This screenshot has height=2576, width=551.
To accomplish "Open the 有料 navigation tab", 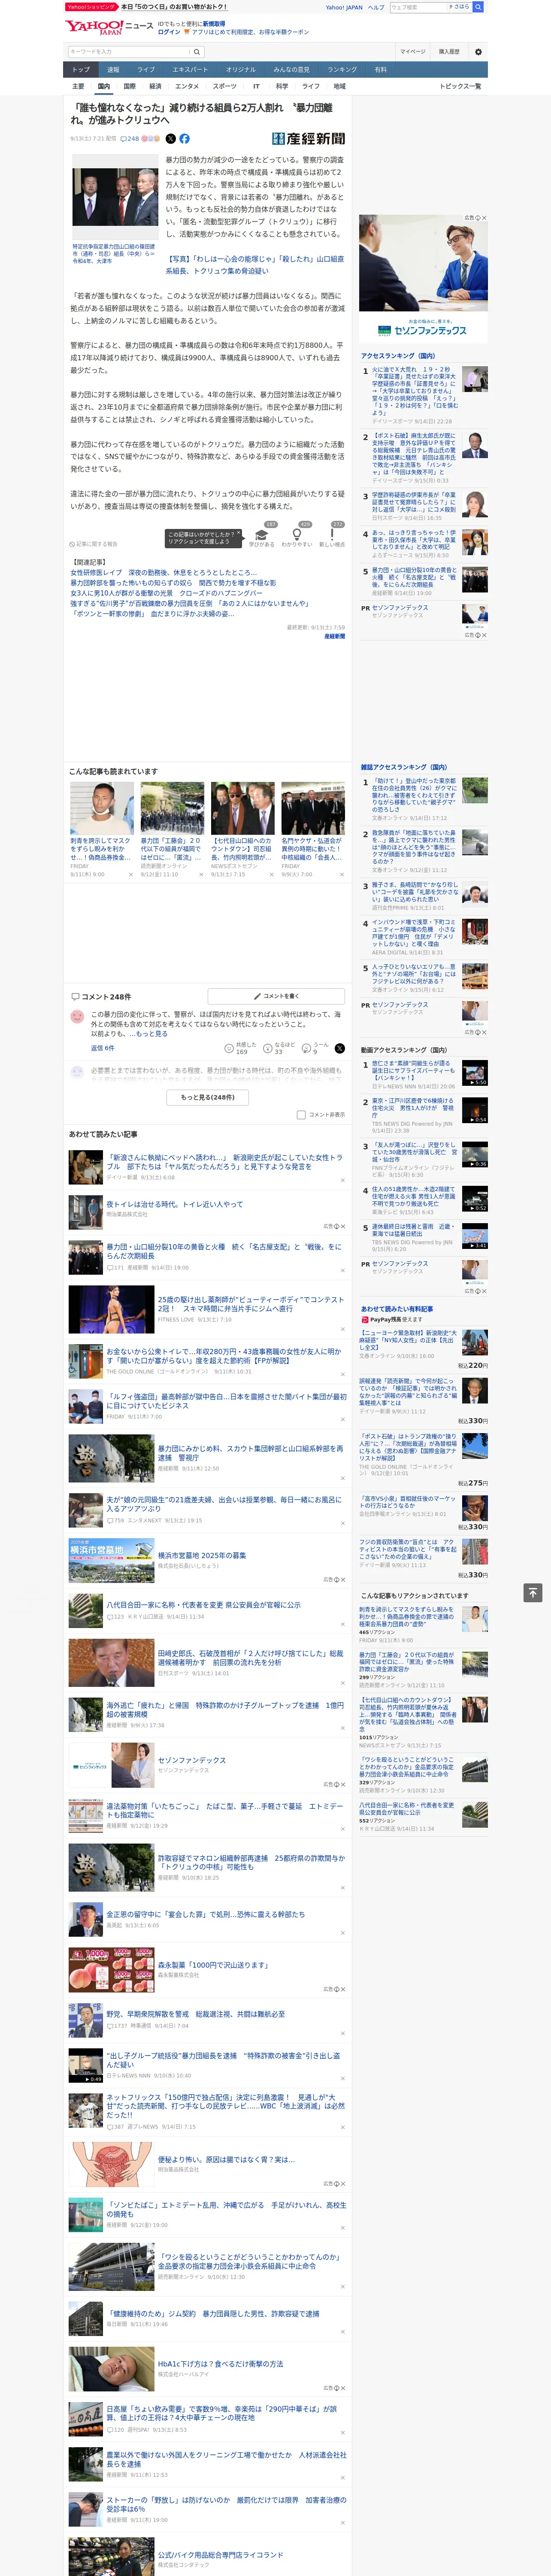I will pos(380,70).
